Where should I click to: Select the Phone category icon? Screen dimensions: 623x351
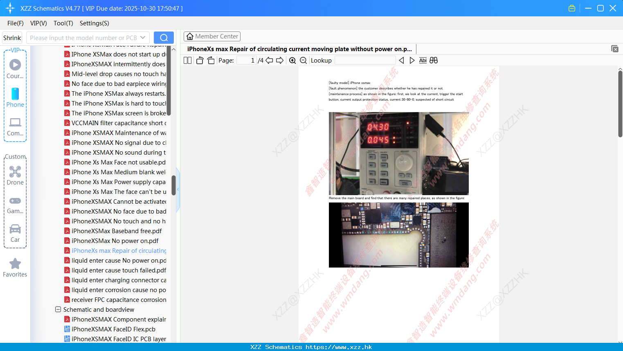click(x=15, y=98)
